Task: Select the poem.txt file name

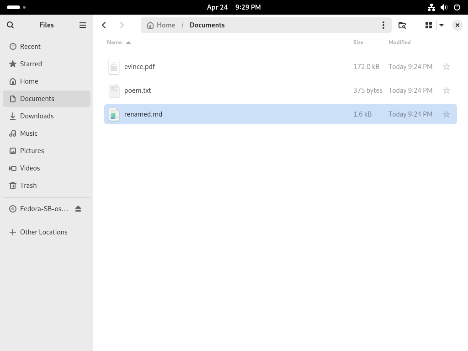Action: coord(138,90)
